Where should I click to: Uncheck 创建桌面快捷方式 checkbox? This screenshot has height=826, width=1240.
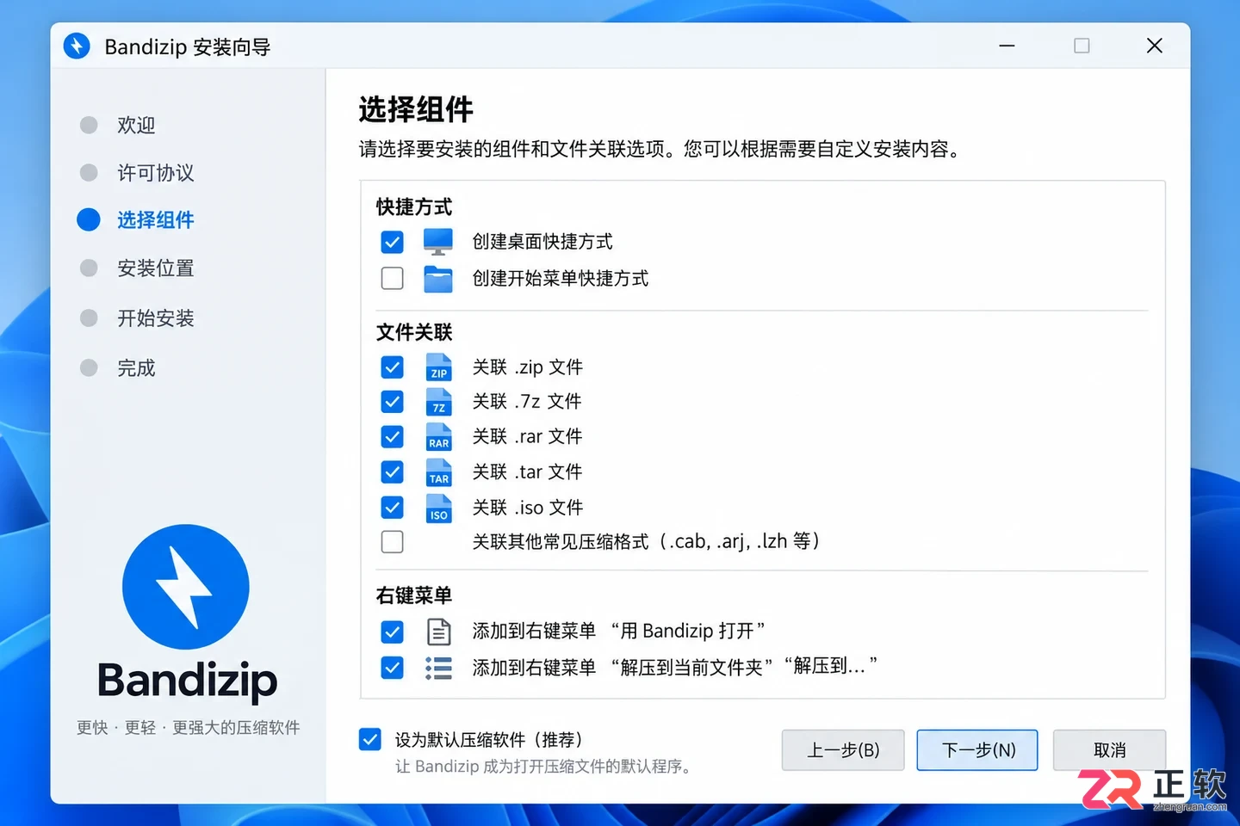(392, 243)
